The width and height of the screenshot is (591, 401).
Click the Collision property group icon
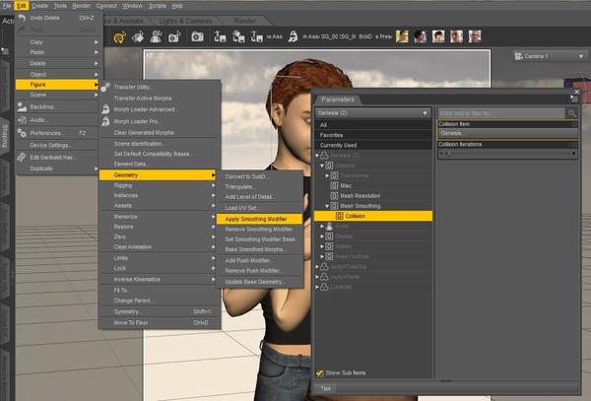pyautogui.click(x=339, y=216)
